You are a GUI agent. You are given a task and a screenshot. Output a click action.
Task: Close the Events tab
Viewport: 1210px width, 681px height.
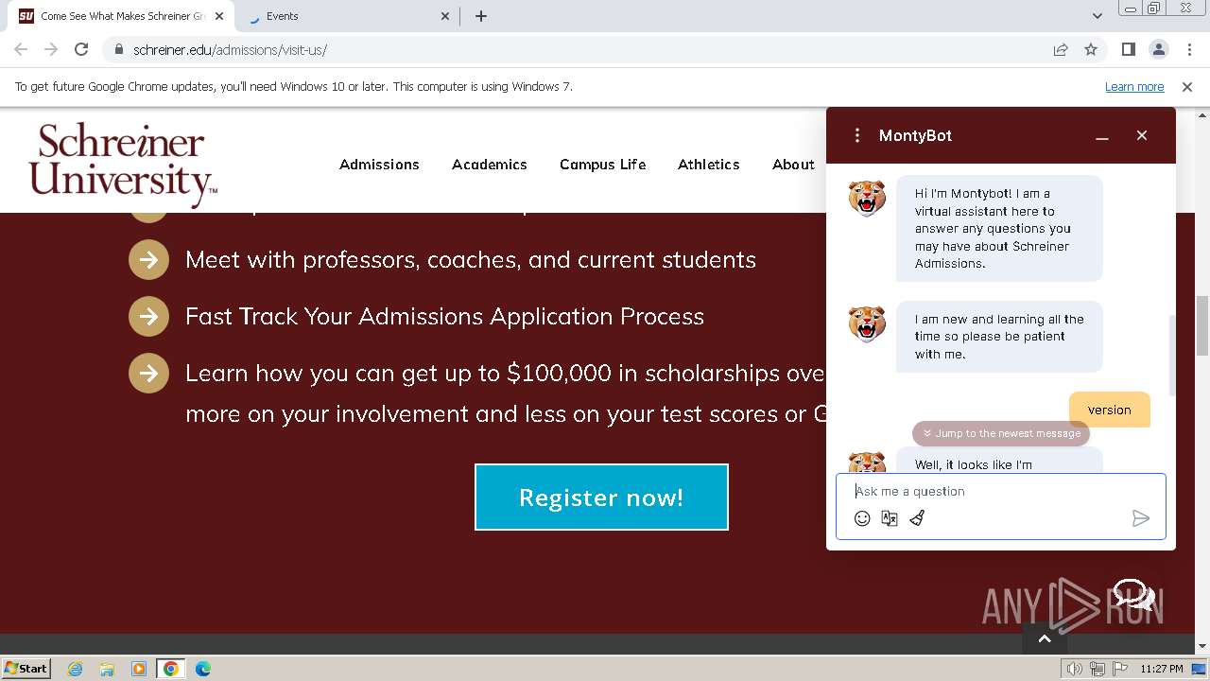click(446, 16)
